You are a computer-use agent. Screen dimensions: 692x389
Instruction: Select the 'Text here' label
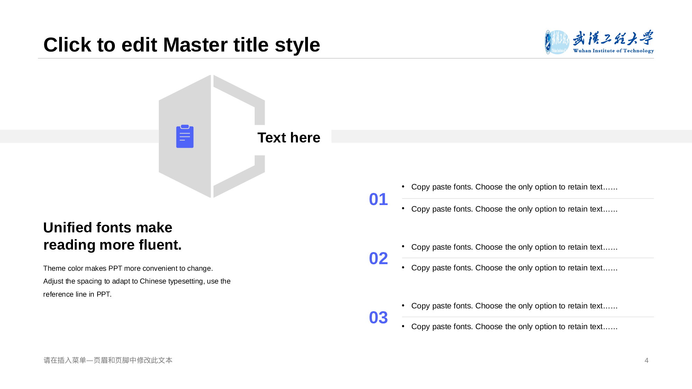tap(289, 138)
